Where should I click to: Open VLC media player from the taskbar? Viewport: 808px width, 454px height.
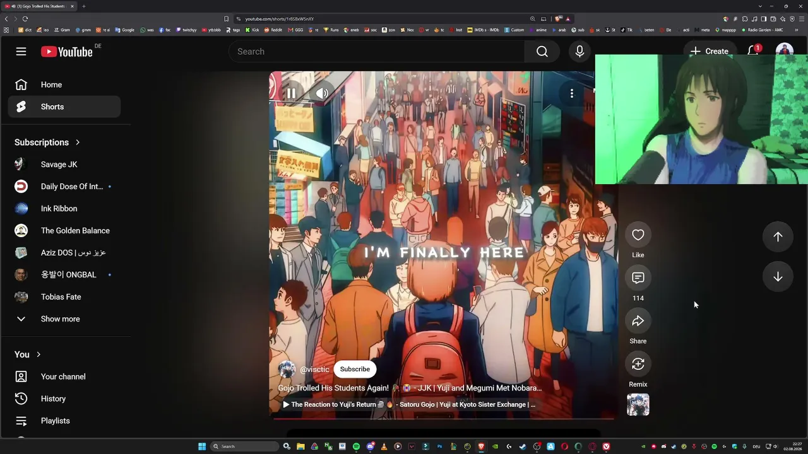[x=384, y=446]
